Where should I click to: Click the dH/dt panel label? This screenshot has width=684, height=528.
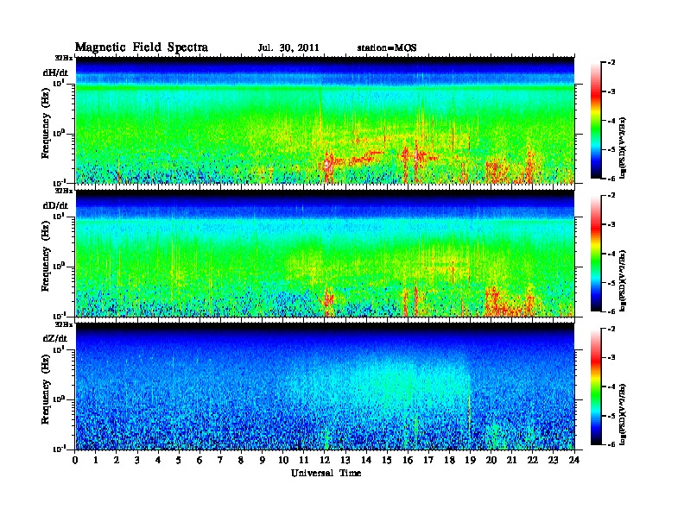55,72
